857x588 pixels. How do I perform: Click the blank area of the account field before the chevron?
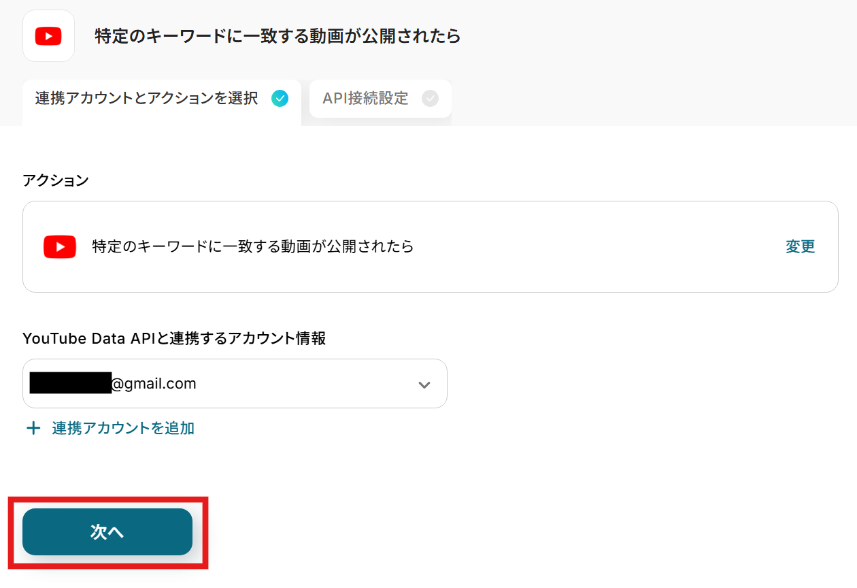point(306,384)
